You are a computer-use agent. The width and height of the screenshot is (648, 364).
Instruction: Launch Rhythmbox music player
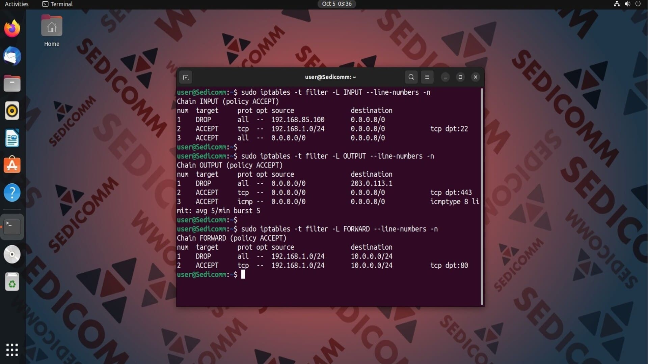(12, 111)
